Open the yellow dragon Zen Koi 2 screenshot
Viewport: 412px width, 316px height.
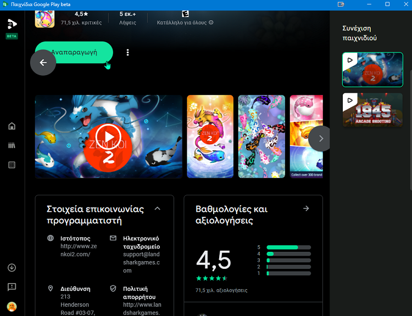coord(210,137)
